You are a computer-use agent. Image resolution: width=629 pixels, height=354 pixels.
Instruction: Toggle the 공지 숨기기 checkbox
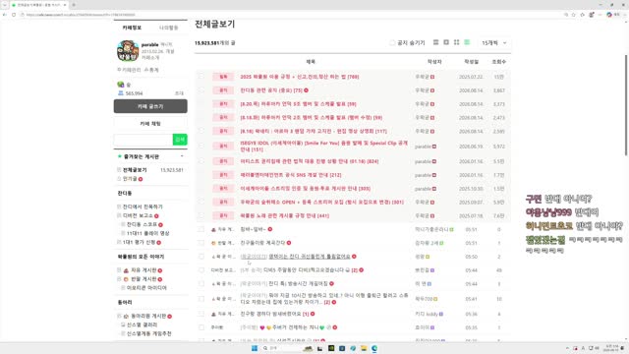(392, 42)
